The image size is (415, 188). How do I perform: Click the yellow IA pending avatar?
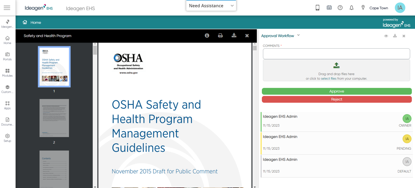point(407,139)
